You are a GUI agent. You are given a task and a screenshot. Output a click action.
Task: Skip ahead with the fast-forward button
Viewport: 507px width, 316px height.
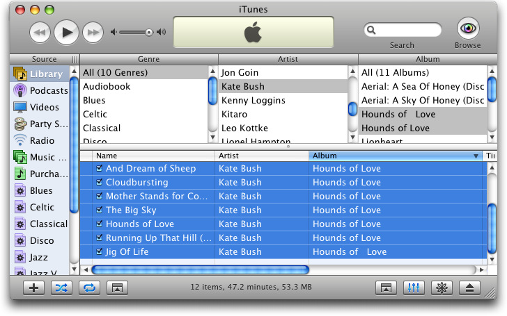[93, 32]
